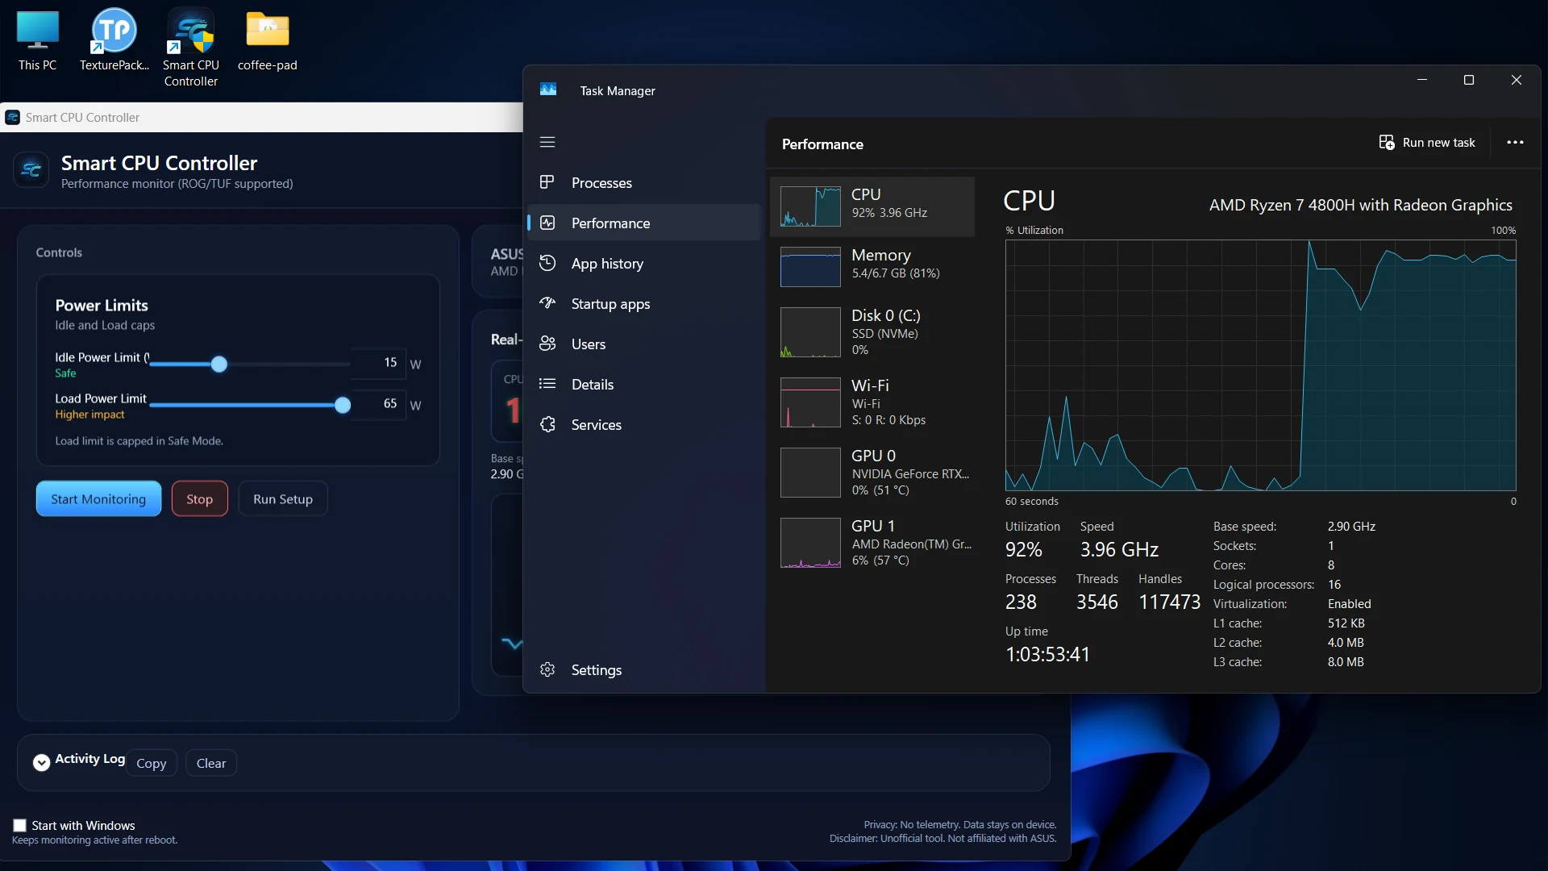Maximize the Task Manager window
The image size is (1548, 871).
(1469, 80)
